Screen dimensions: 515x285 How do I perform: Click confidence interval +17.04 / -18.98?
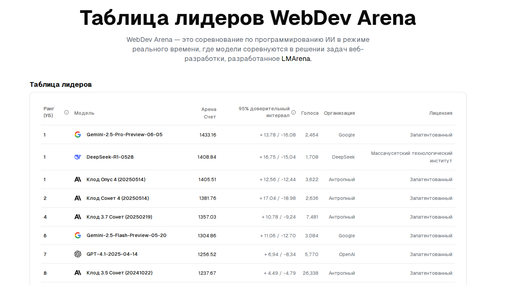[277, 198]
